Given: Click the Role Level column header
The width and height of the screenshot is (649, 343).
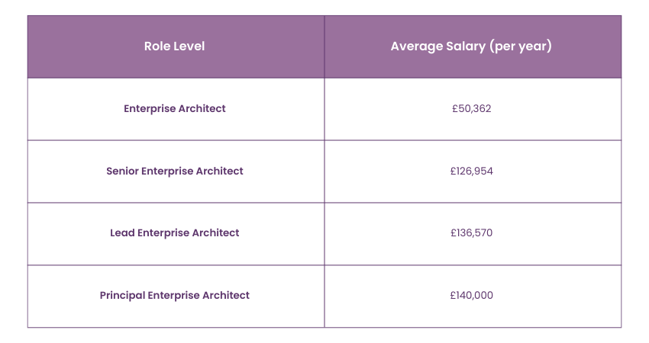Looking at the screenshot, I should click(174, 46).
